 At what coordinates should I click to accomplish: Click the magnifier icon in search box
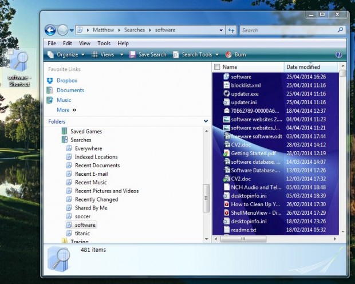coord(340,30)
